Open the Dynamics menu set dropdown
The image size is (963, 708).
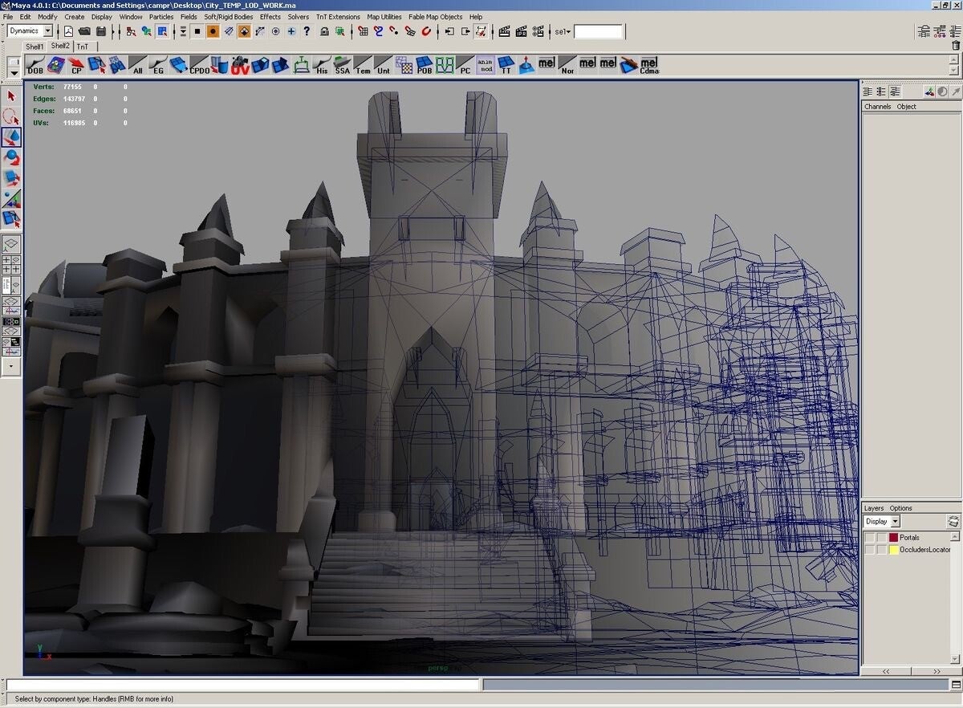(47, 31)
